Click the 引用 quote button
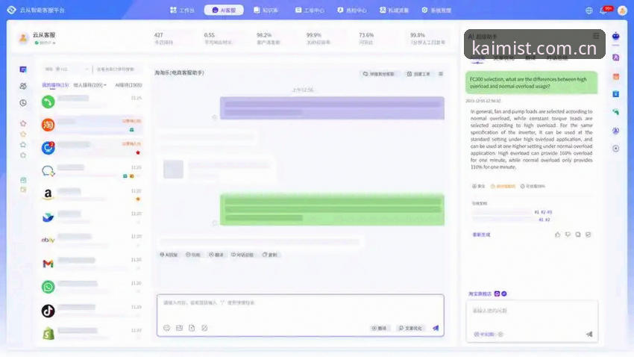This screenshot has width=634, height=357. [x=193, y=255]
